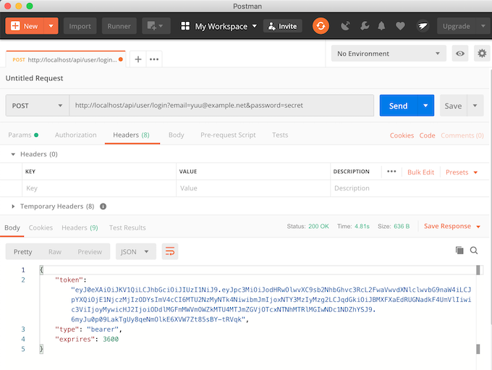492x370 pixels.
Task: Click the header Value input cell
Action: pos(253,188)
